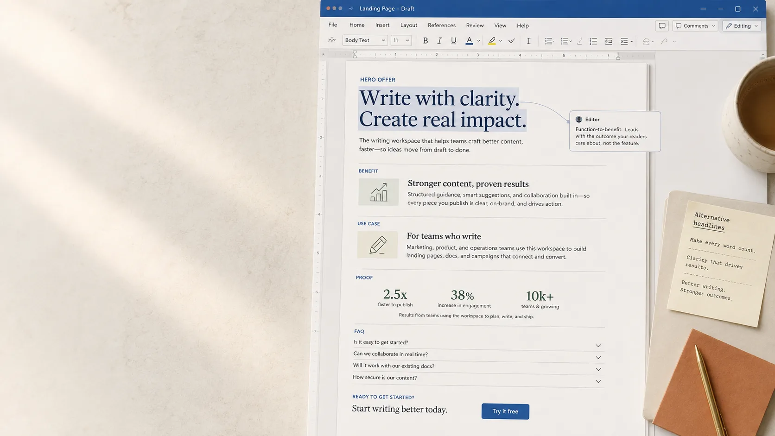This screenshot has width=775, height=436.
Task: Click the "Start writing better today." text
Action: click(x=400, y=409)
